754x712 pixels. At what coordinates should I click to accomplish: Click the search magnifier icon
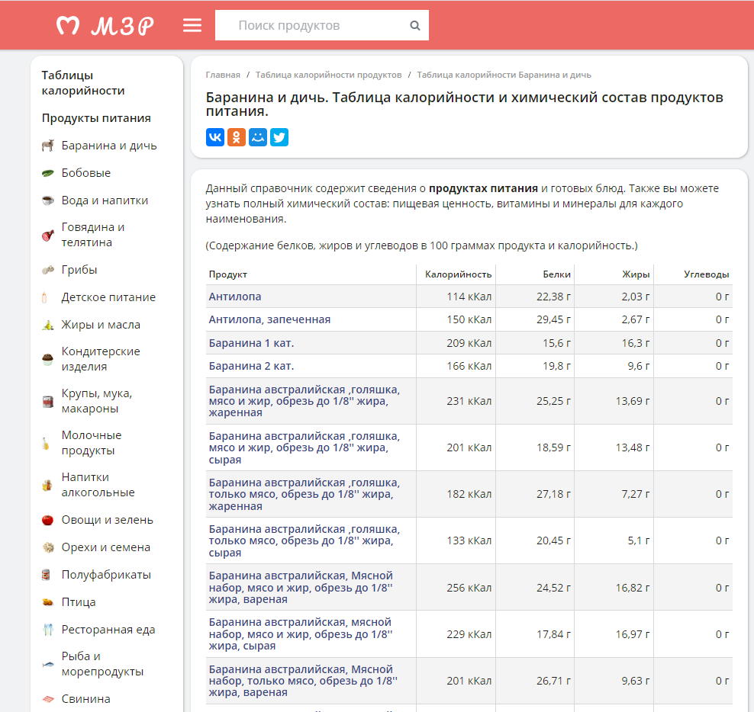[x=415, y=25]
